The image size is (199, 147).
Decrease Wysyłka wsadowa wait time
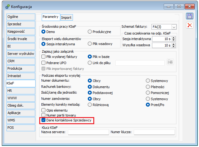(174, 47)
